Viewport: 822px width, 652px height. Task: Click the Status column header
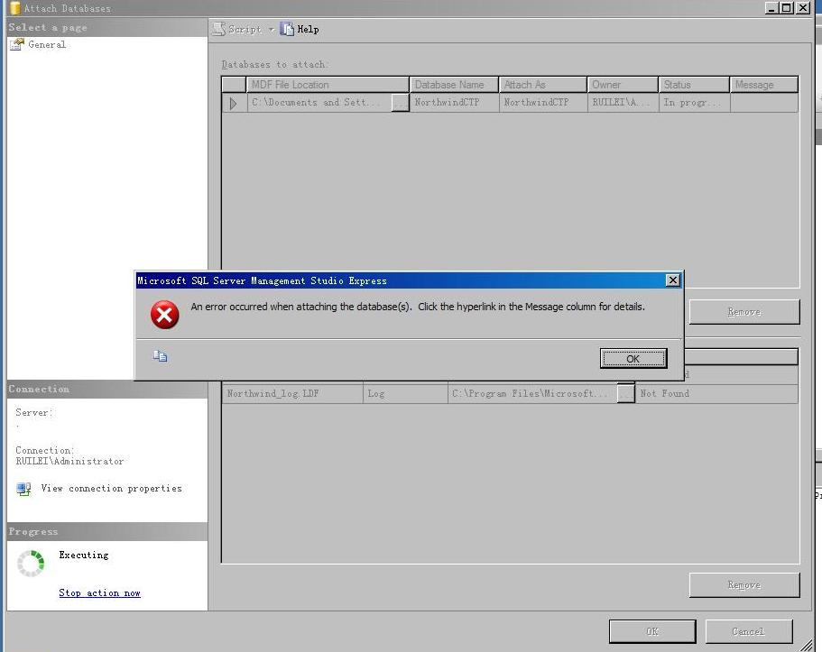(x=694, y=85)
